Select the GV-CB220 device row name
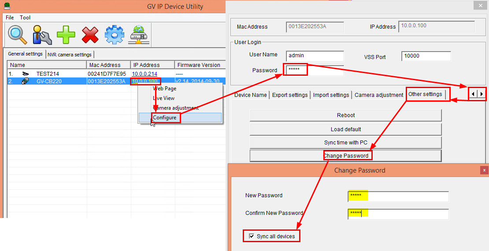 49,81
